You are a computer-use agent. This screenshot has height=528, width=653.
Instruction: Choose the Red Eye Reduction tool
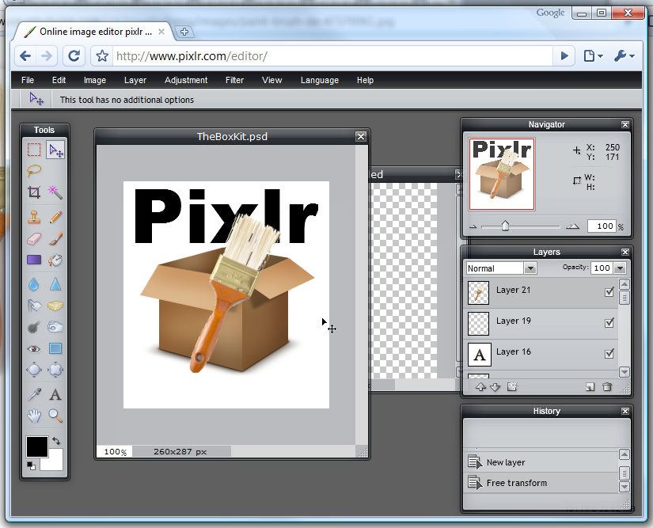pos(34,348)
